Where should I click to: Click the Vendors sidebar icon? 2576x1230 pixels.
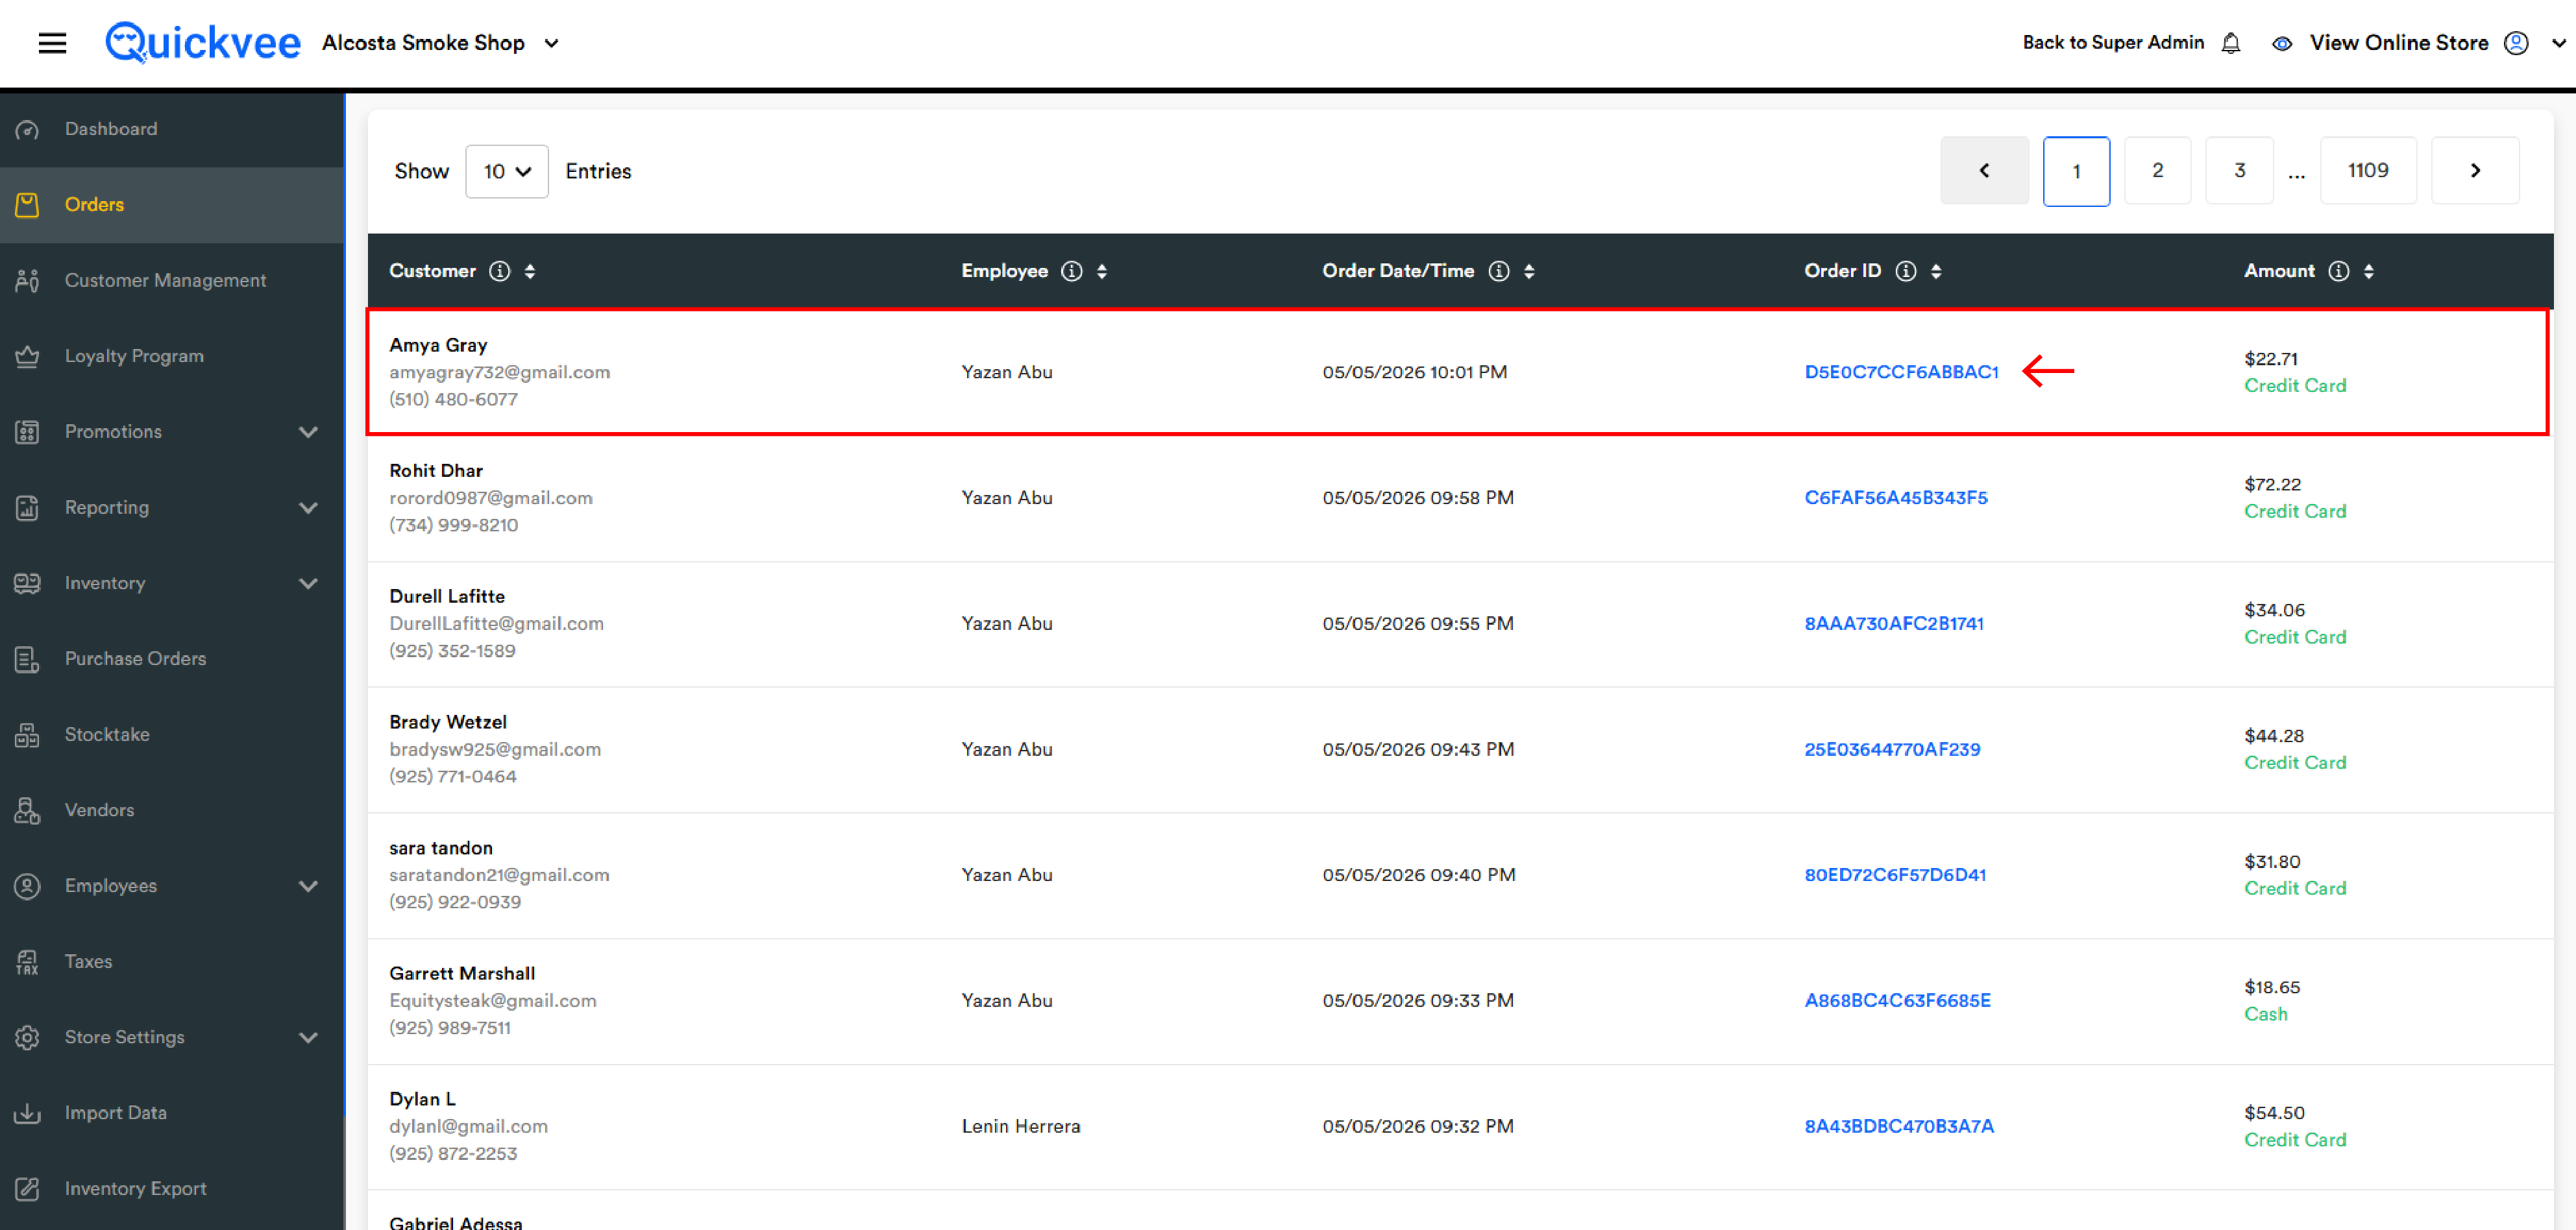(27, 810)
